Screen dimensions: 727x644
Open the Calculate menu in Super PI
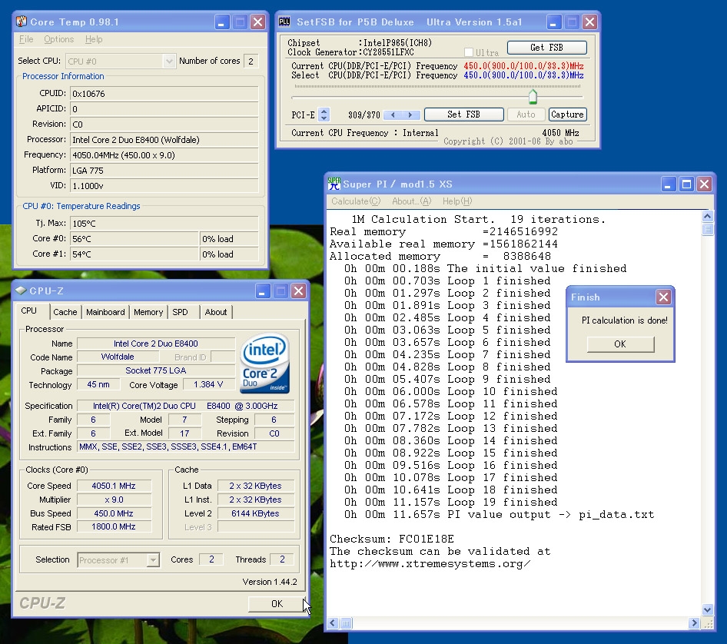[355, 201]
